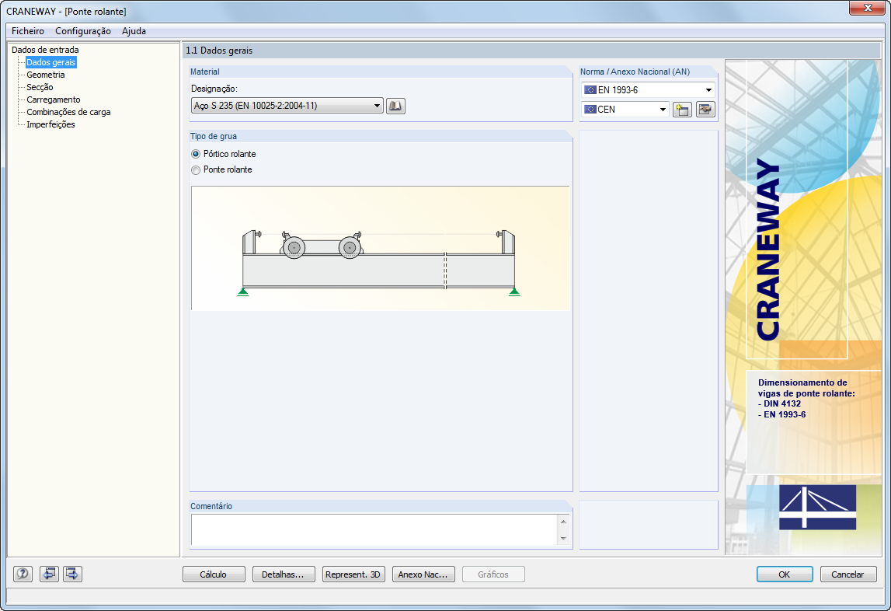
Task: Select Carregamento in the tree
Action: [x=54, y=100]
